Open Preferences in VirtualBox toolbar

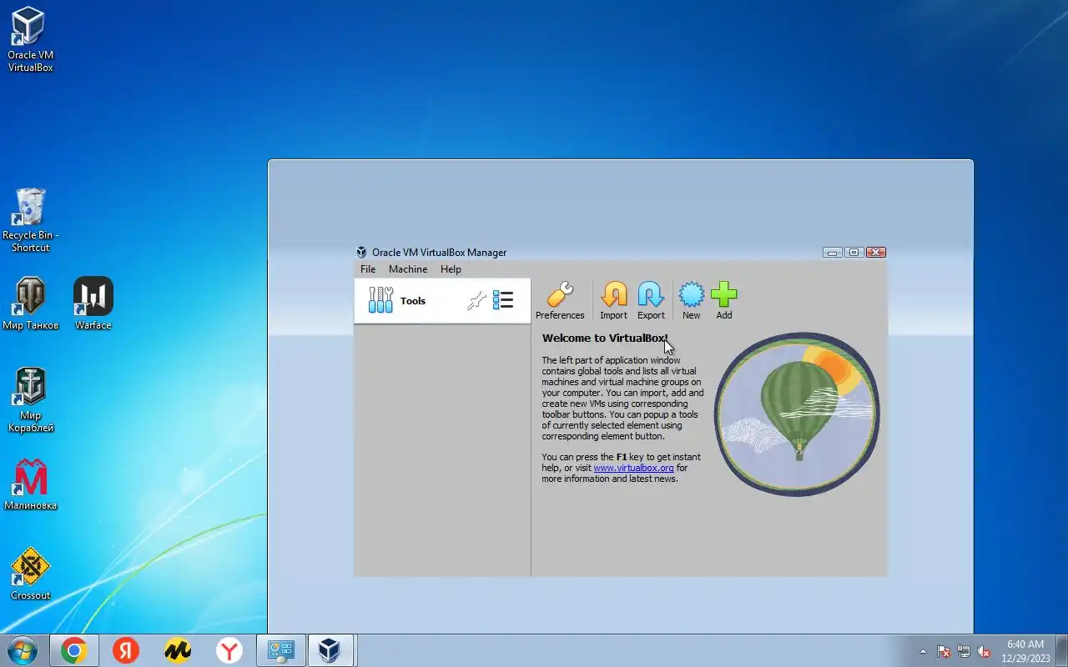pyautogui.click(x=560, y=300)
